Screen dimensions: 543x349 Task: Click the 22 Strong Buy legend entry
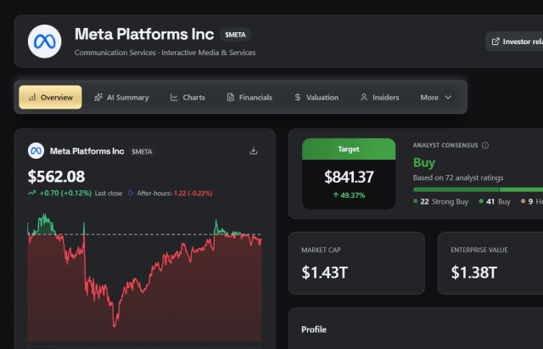pos(441,202)
